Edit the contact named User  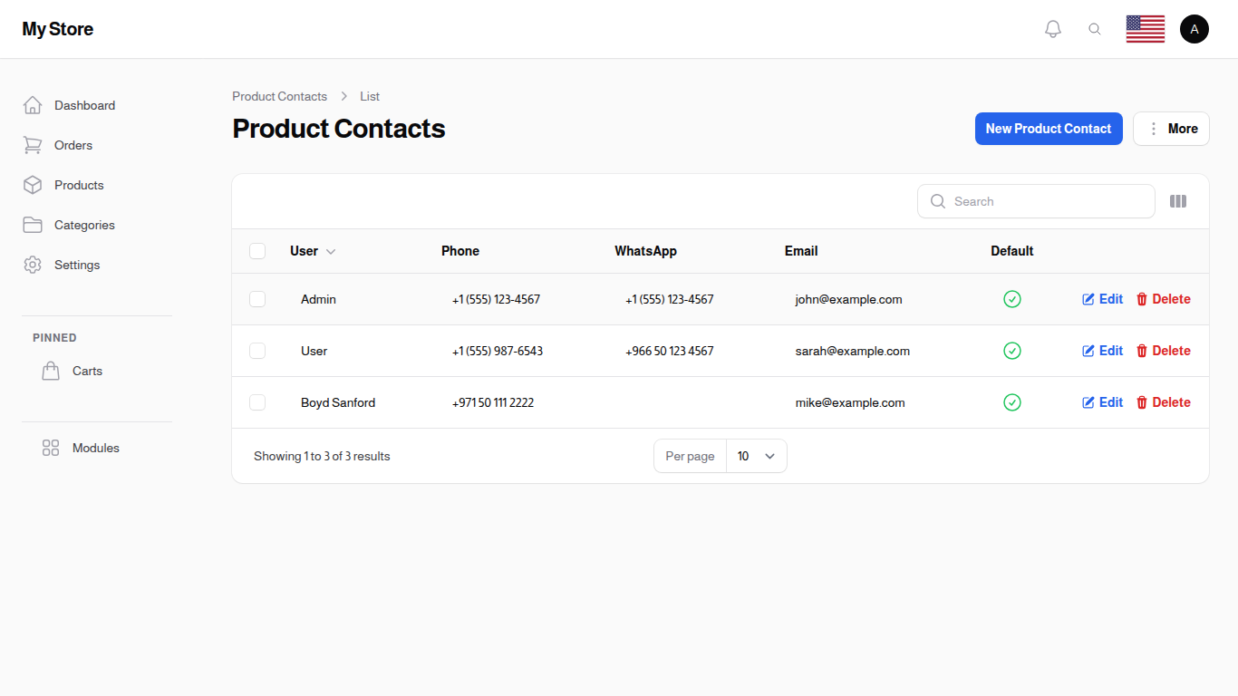pos(1102,351)
